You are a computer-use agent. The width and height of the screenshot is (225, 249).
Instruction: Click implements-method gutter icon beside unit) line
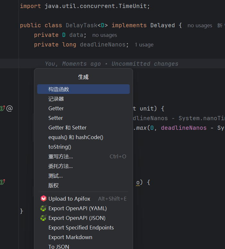tap(2, 108)
